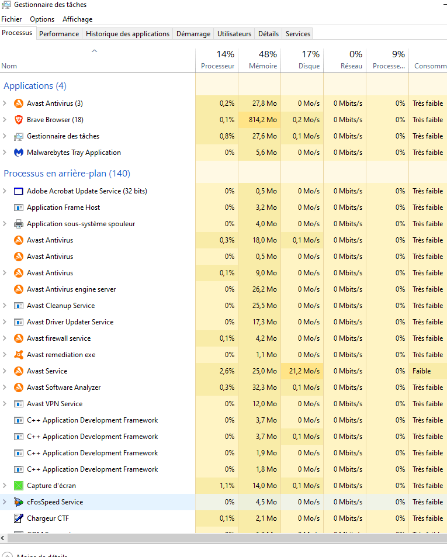Open the Fichier menu

(x=11, y=19)
